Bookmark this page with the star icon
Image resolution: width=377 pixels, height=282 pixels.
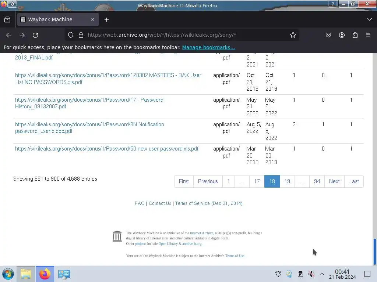point(293,35)
